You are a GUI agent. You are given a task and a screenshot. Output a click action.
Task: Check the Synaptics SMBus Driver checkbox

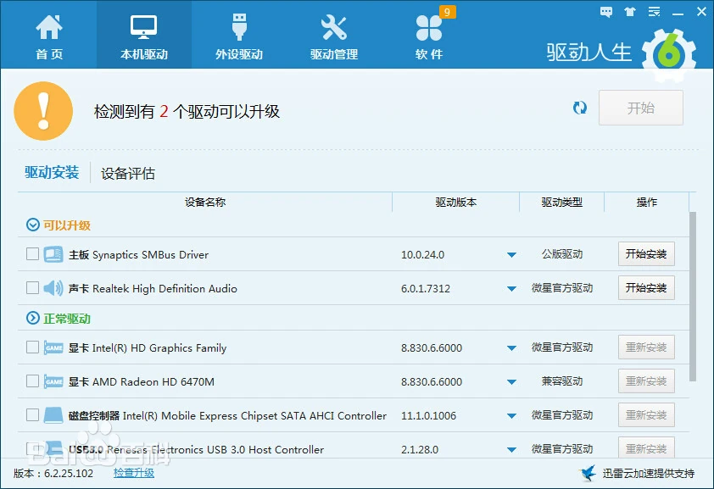[31, 253]
